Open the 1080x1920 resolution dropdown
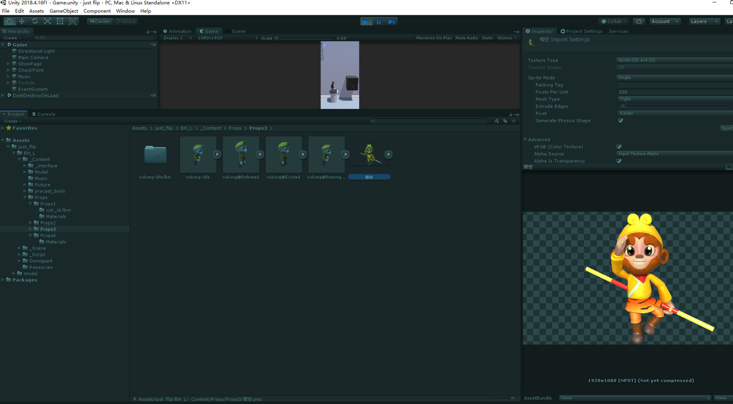Image resolution: width=733 pixels, height=404 pixels. [x=227, y=38]
